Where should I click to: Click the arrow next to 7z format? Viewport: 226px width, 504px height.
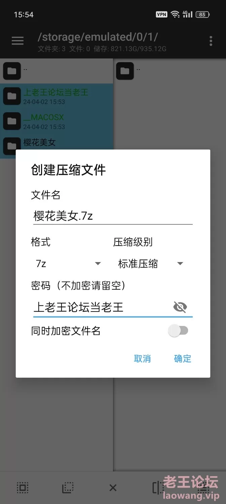click(98, 264)
